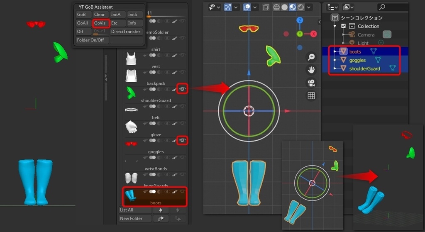Click the GoVis button in GoB Assistant

click(x=101, y=23)
